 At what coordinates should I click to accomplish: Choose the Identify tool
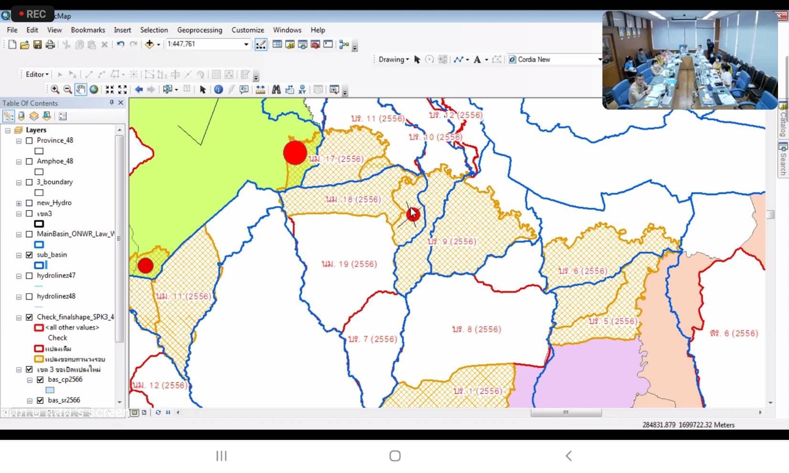218,89
